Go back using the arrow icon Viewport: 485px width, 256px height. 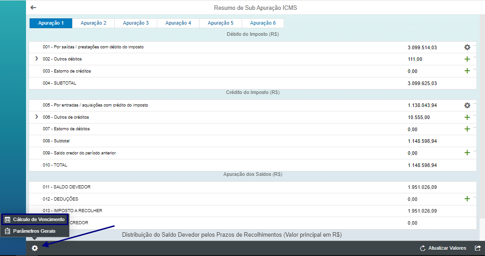click(34, 8)
